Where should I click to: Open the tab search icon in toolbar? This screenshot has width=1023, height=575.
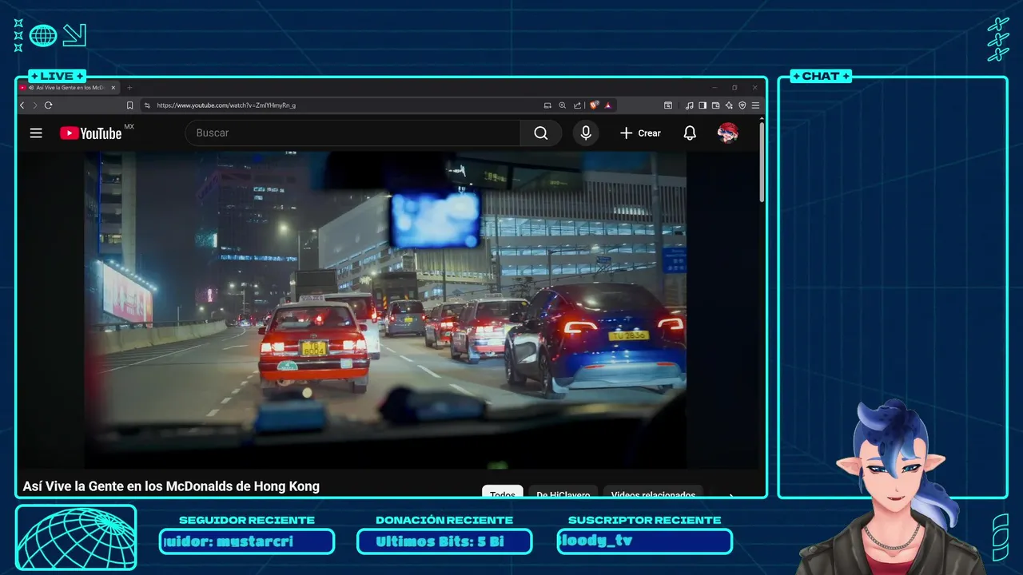(668, 105)
